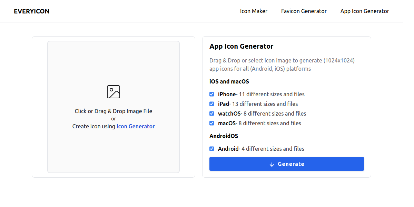414x207 pixels.
Task: Toggle the iPad checkbox
Action: tap(211, 104)
